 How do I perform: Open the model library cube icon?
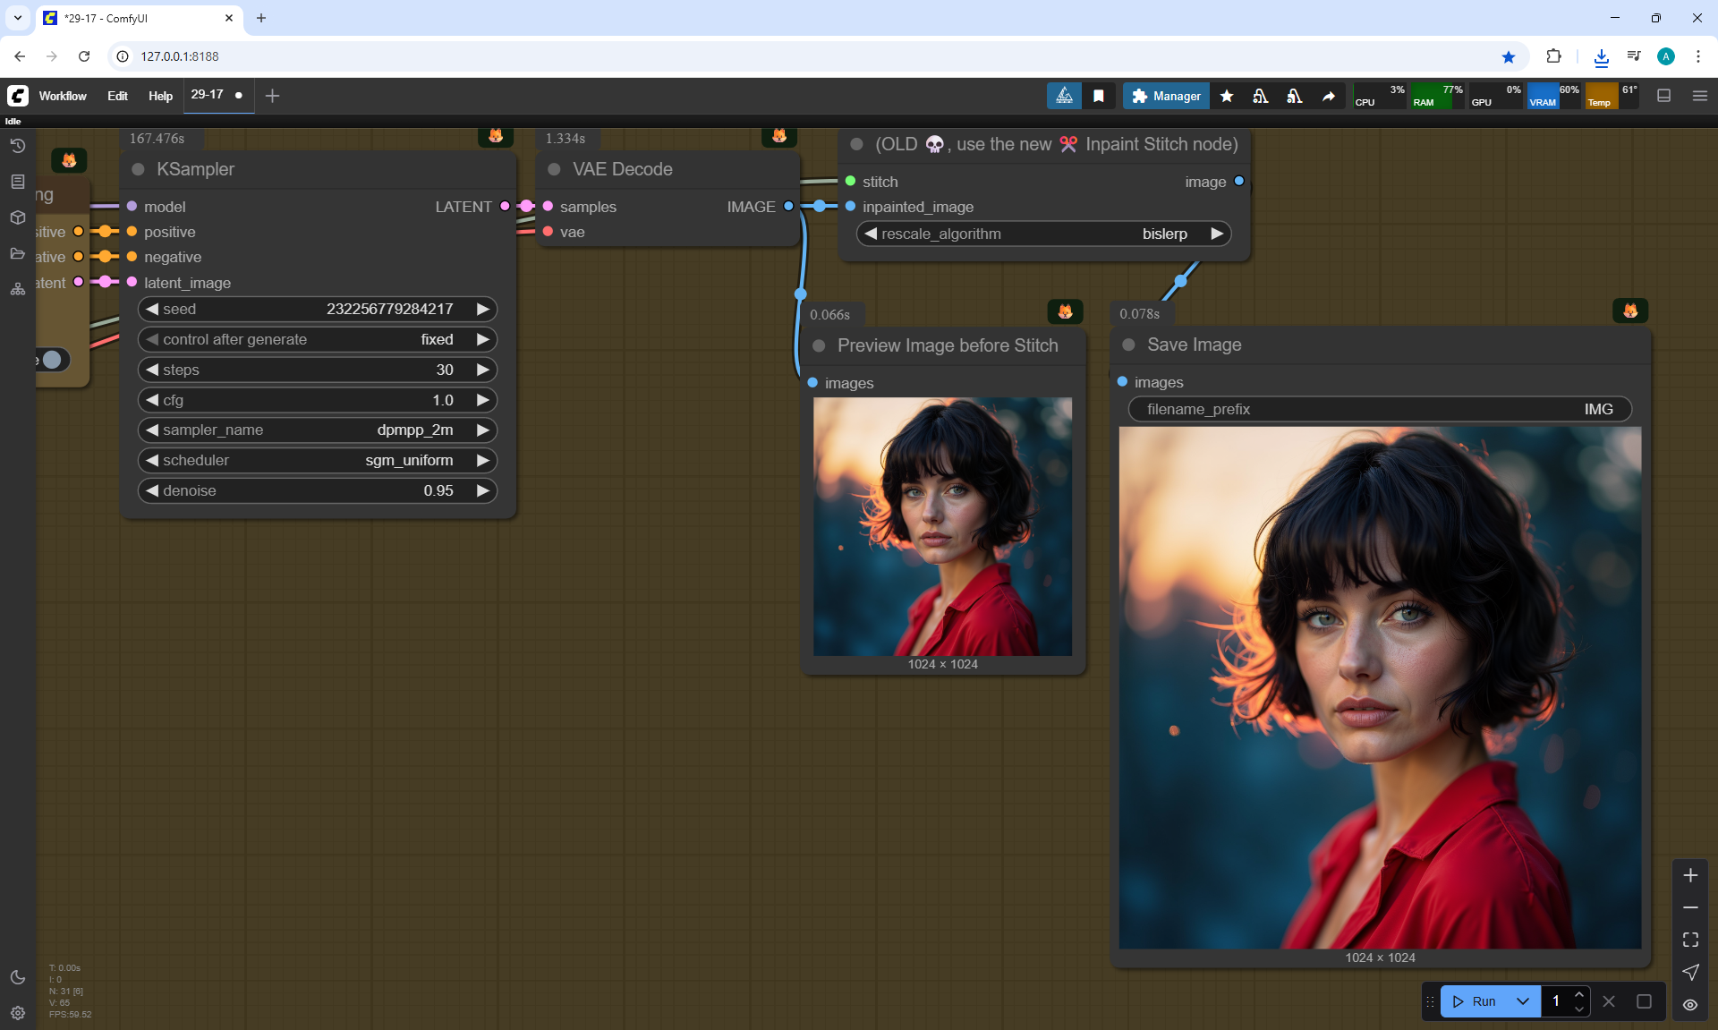tap(17, 217)
